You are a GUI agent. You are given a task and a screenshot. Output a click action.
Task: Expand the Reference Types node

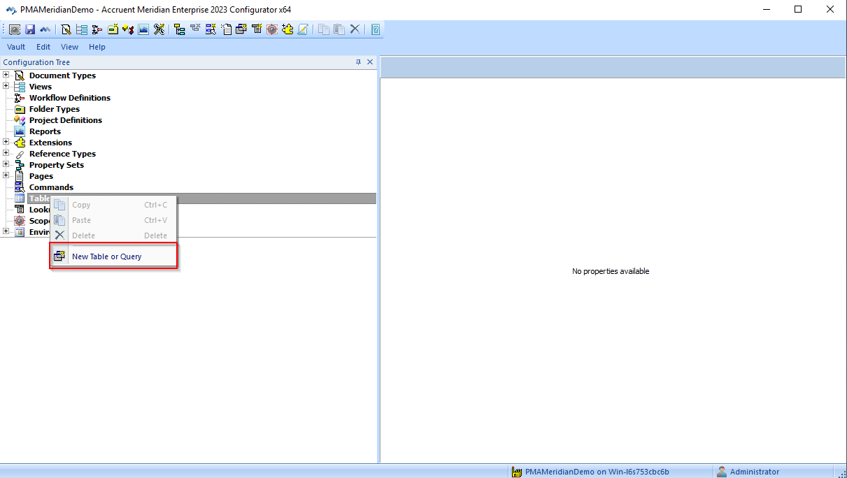coord(6,153)
